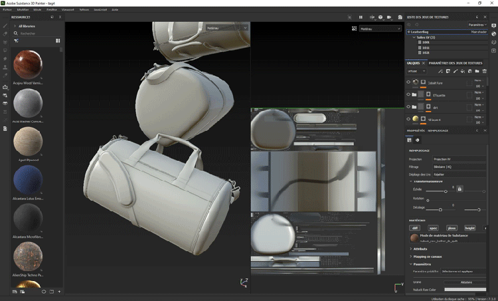Click the diff material channel button
Screen dimensions: 498x301
415,228
